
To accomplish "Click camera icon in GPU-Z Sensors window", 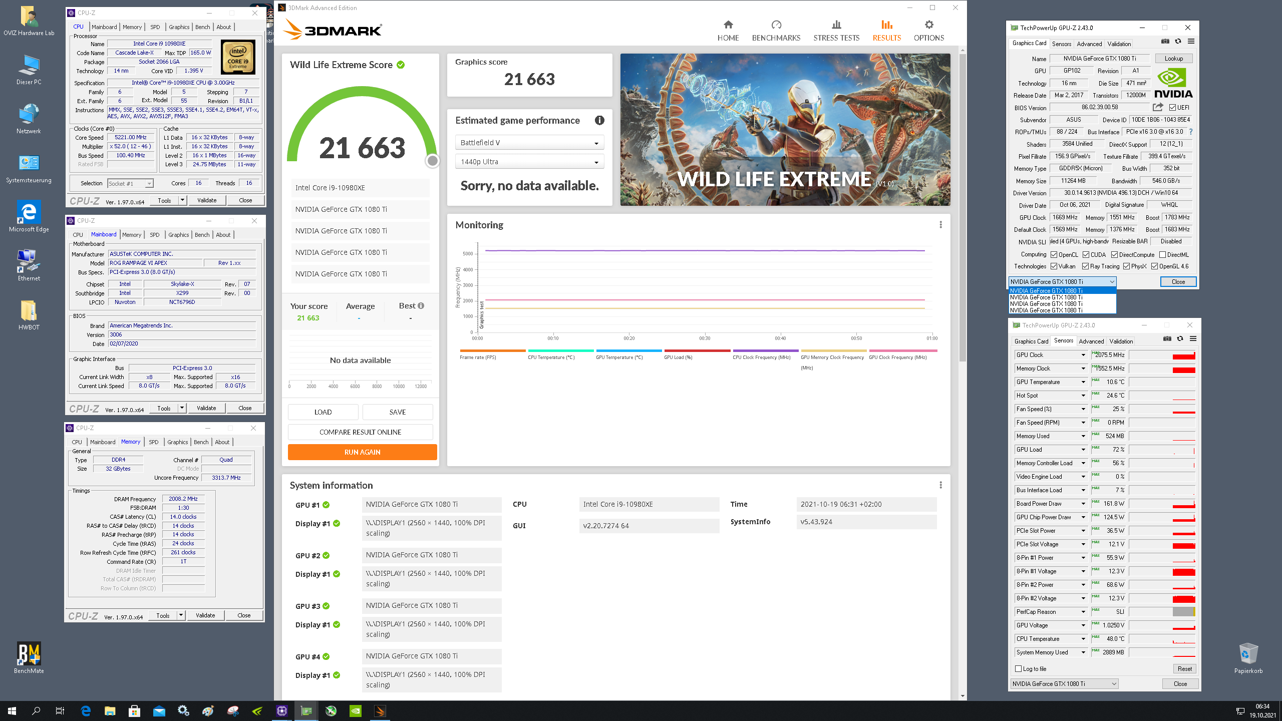I will coord(1167,339).
